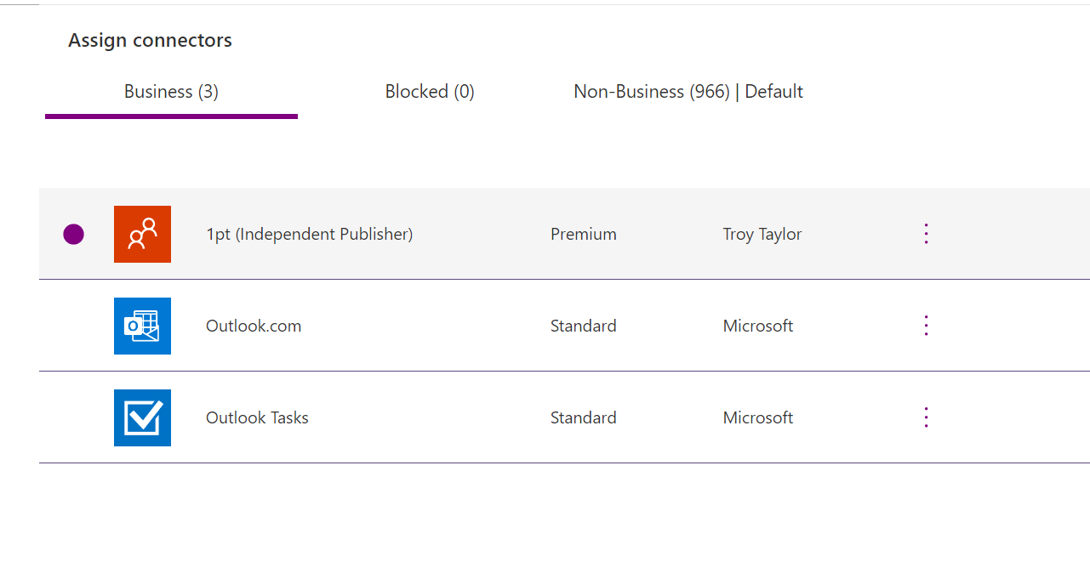Switch to the Blocked tab
This screenshot has width=1090, height=562.
[430, 91]
